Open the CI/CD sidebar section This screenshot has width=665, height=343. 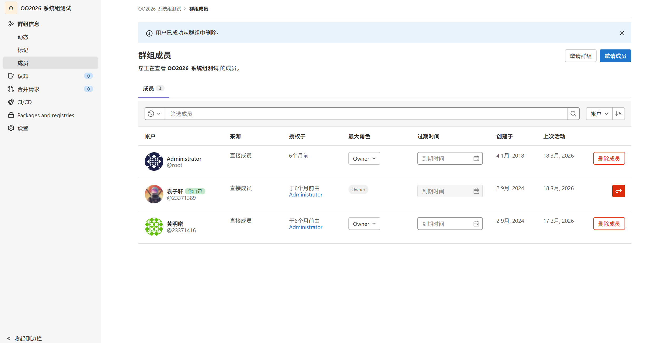24,102
